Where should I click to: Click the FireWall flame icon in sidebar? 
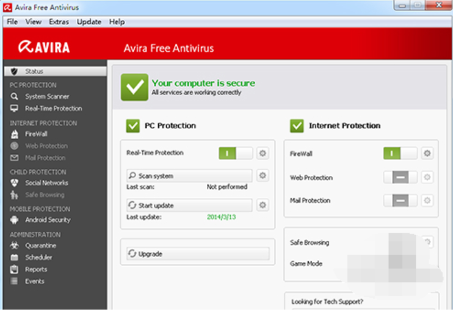coord(14,134)
